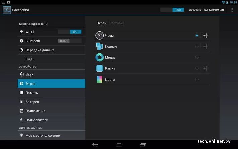
Task: Open Звук settings
Action: tap(52, 74)
